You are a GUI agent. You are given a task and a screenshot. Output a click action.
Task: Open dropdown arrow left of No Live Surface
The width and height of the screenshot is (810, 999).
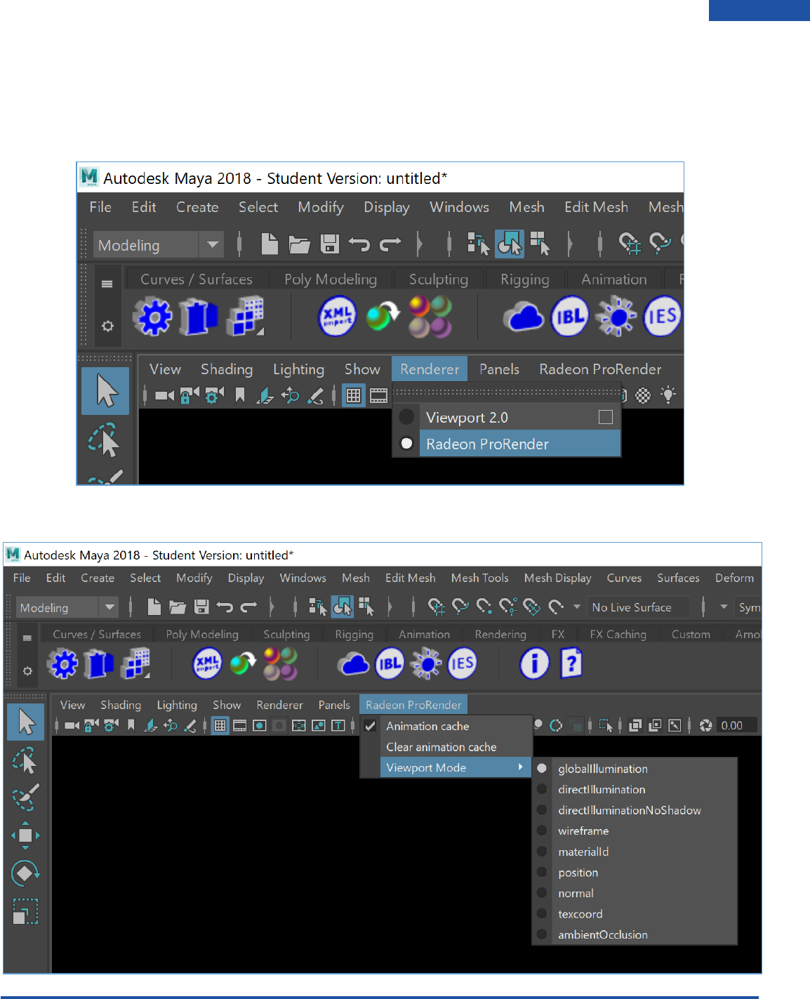pyautogui.click(x=577, y=607)
